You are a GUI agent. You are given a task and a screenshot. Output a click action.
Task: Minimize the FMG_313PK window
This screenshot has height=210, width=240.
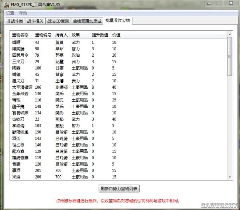[x=209, y=3]
